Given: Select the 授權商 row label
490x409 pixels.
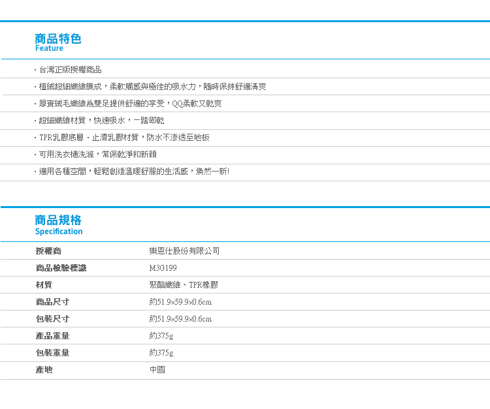Looking at the screenshot, I should coord(48,251).
